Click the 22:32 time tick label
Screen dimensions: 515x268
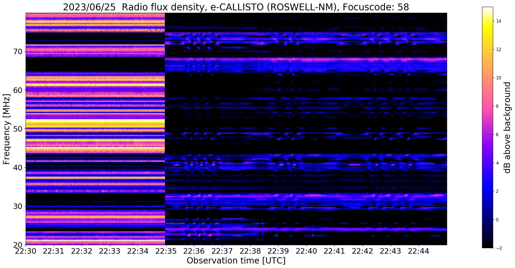coord(82,251)
